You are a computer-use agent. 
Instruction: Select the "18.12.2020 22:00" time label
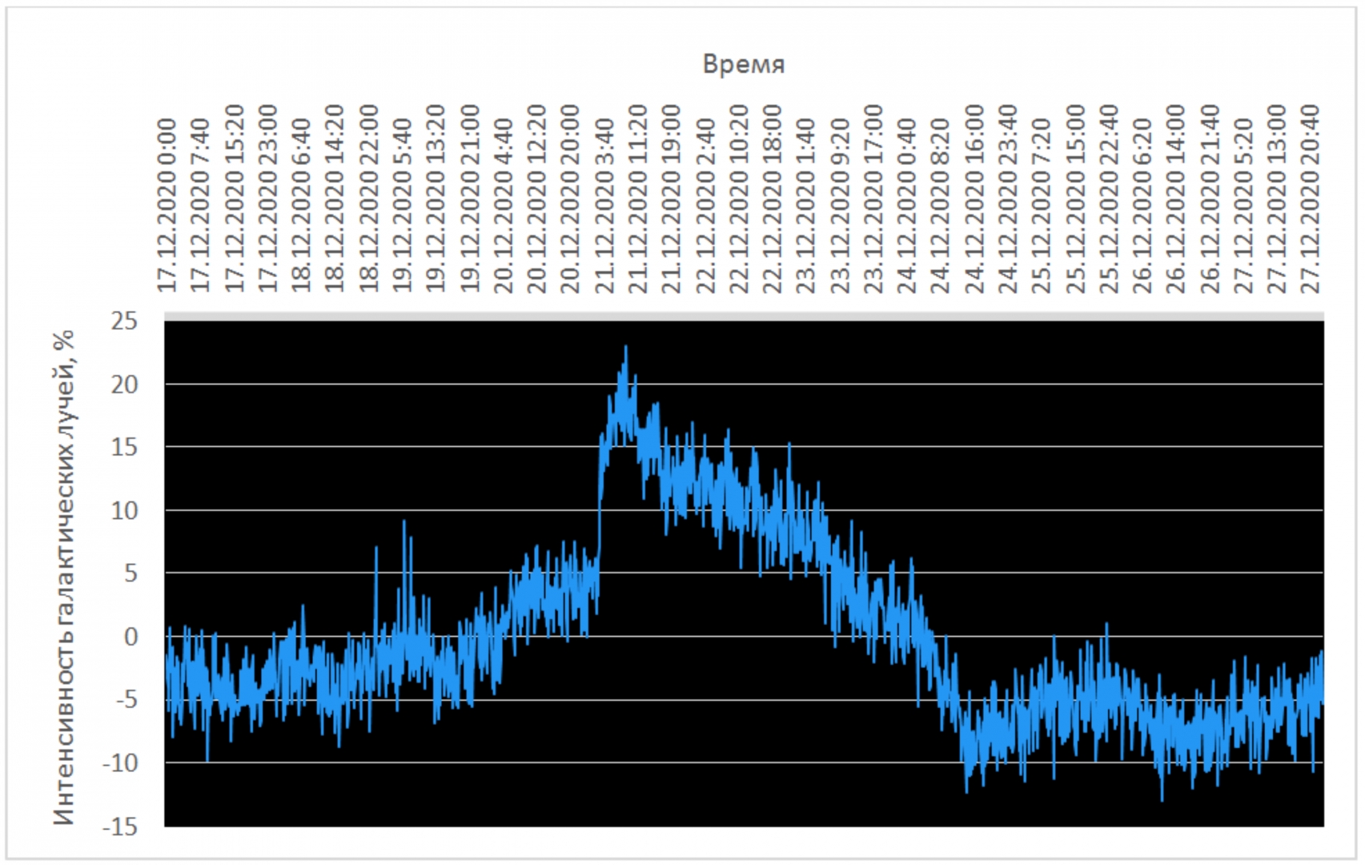click(x=368, y=199)
